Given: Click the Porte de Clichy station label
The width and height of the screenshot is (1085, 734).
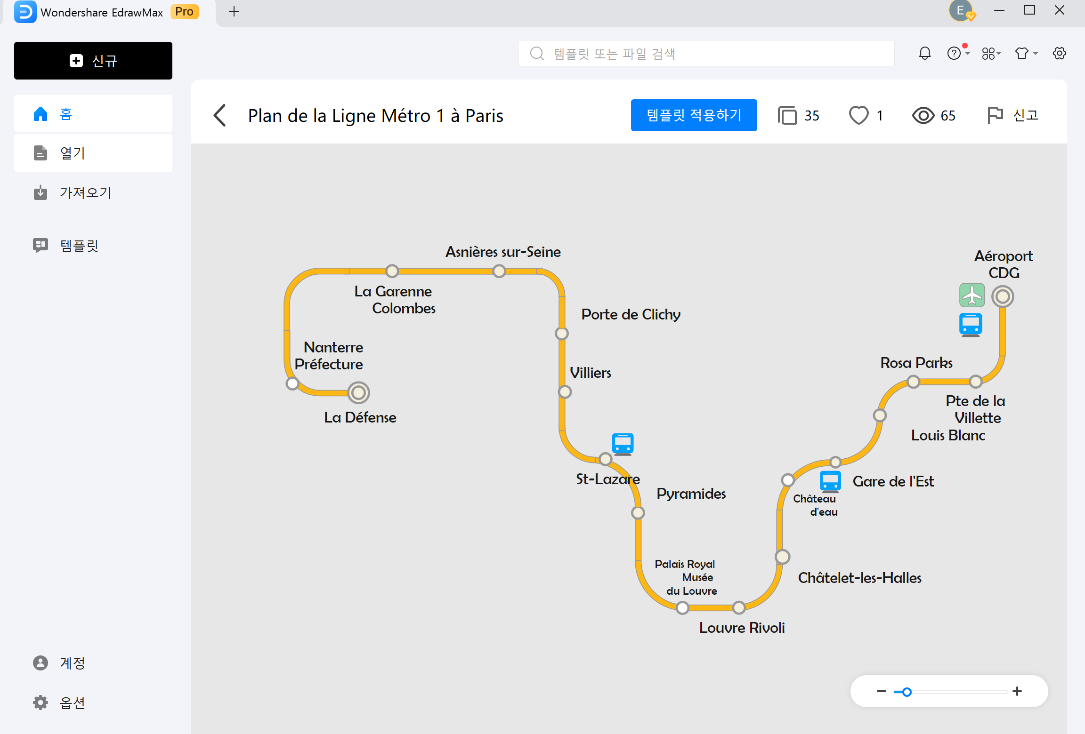Looking at the screenshot, I should 631,314.
